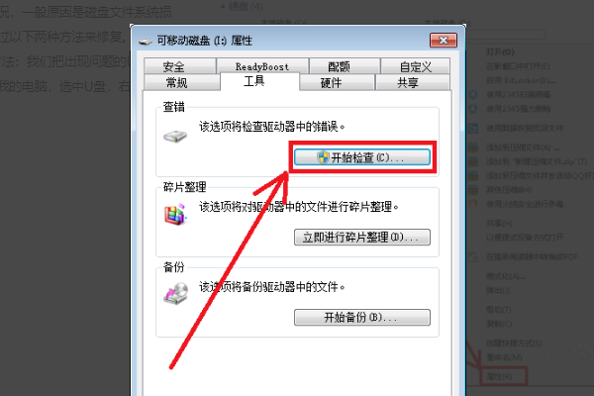Click the defragment icon under 碎片整理
Image resolution: width=594 pixels, height=396 pixels.
(175, 215)
